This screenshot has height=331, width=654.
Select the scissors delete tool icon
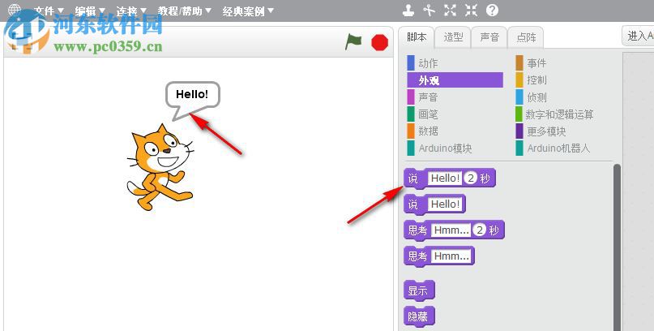429,11
